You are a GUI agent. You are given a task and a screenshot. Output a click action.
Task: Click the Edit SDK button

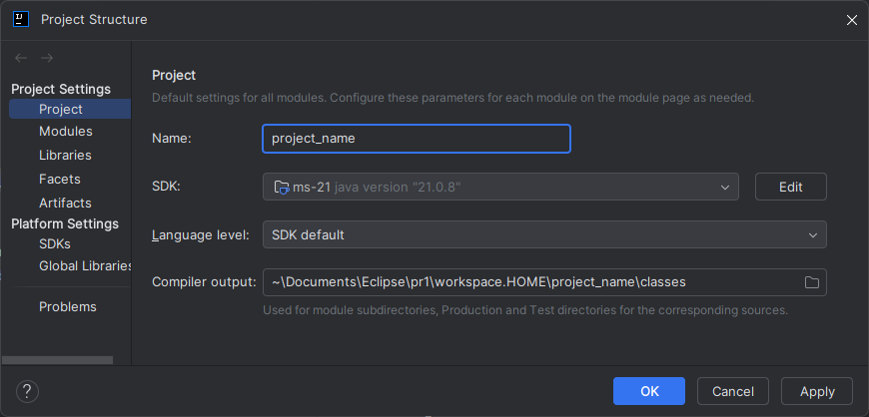click(x=790, y=187)
